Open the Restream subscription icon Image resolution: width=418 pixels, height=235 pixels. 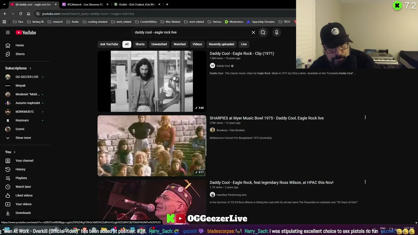point(8,120)
